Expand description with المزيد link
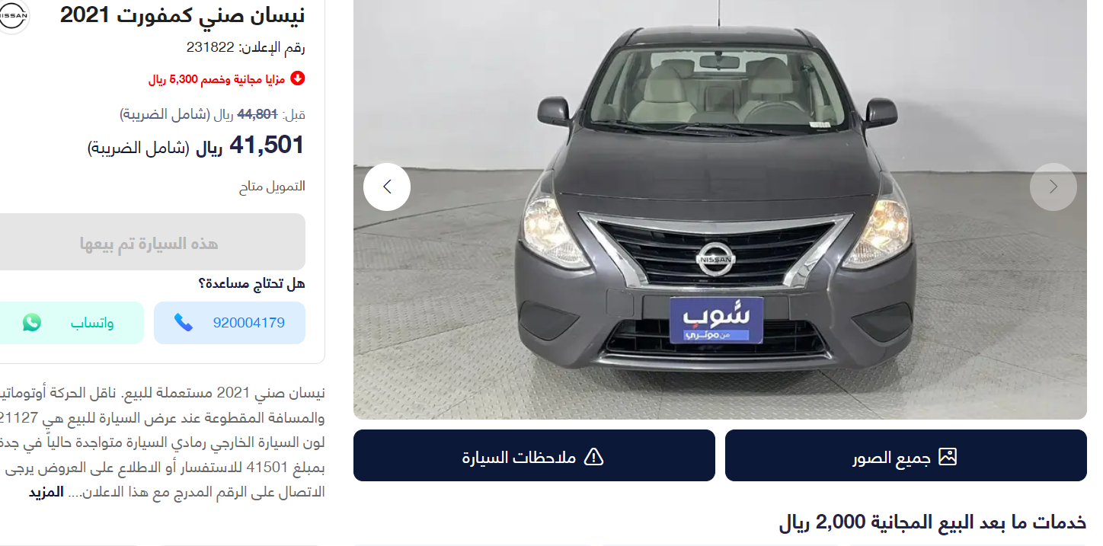This screenshot has height=546, width=1103. click(46, 492)
